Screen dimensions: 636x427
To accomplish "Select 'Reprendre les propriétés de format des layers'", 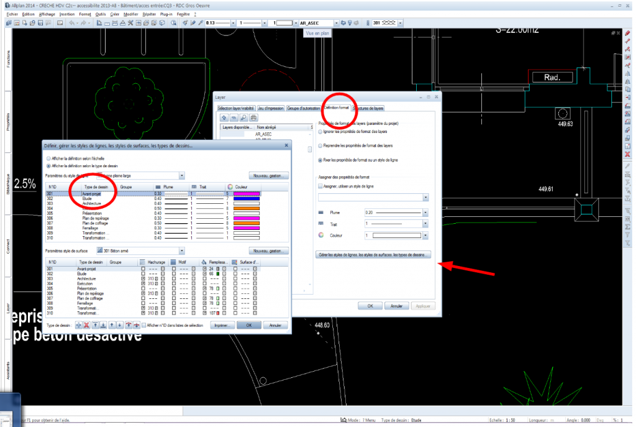I will pyautogui.click(x=320, y=145).
